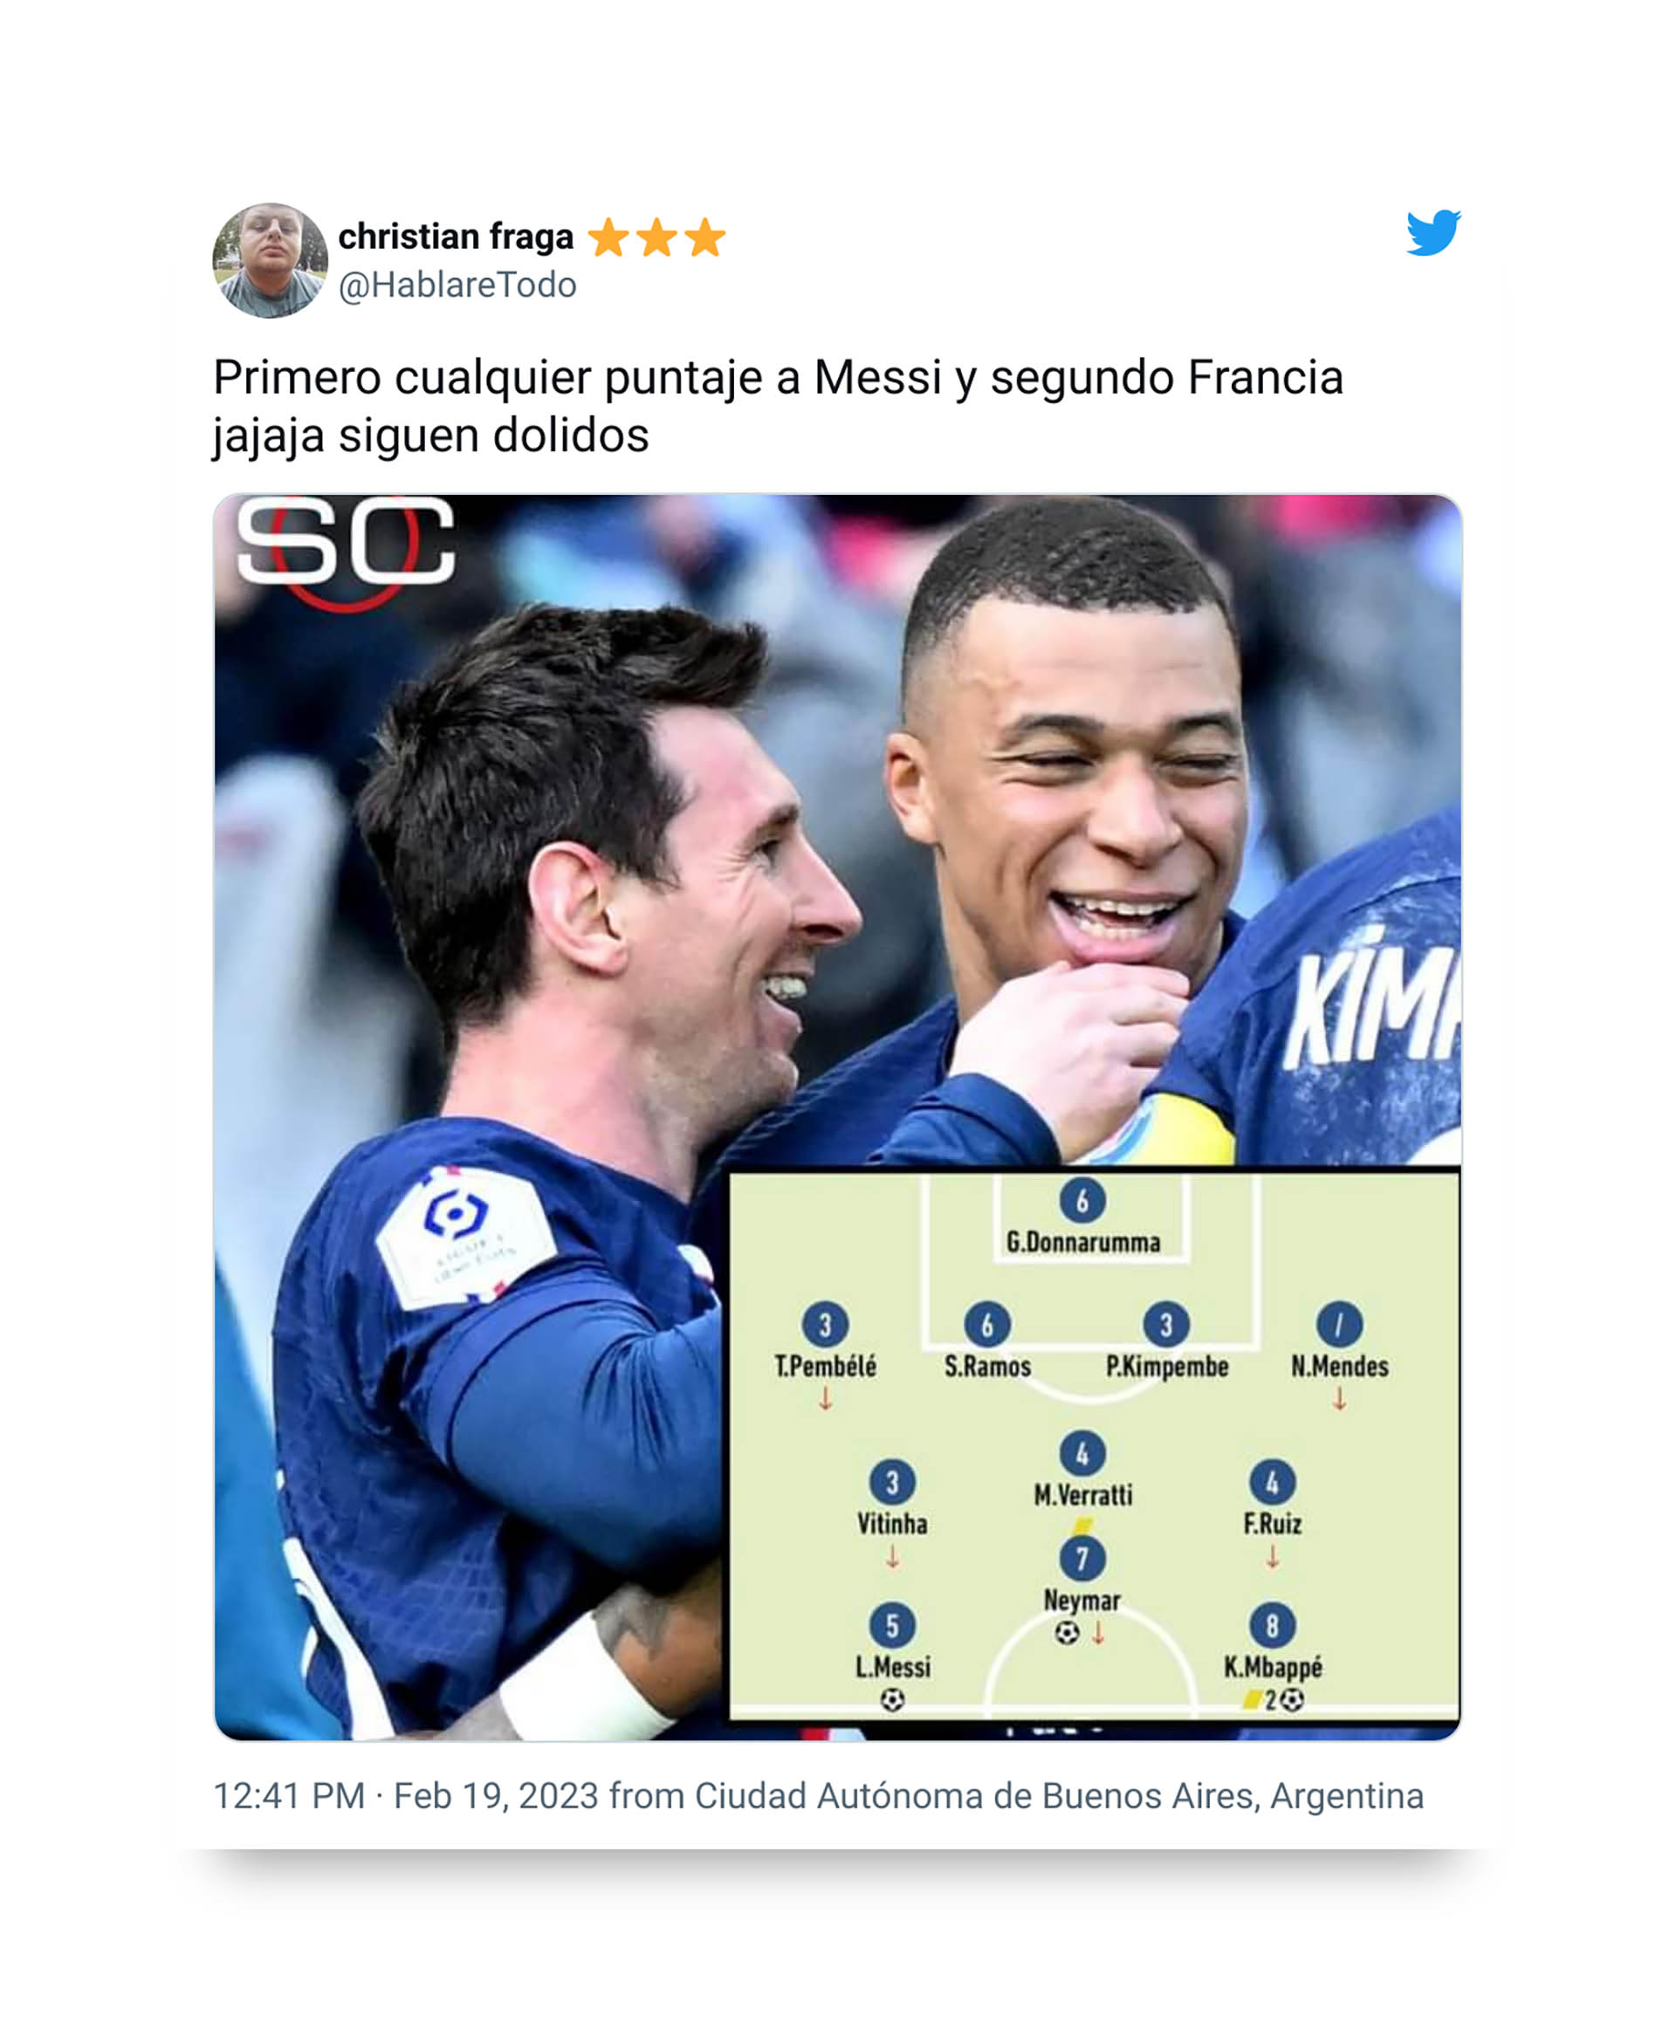Click L.Messi rating circle showing 5
Viewport: 1676px width, 2023px height.
point(891,1626)
